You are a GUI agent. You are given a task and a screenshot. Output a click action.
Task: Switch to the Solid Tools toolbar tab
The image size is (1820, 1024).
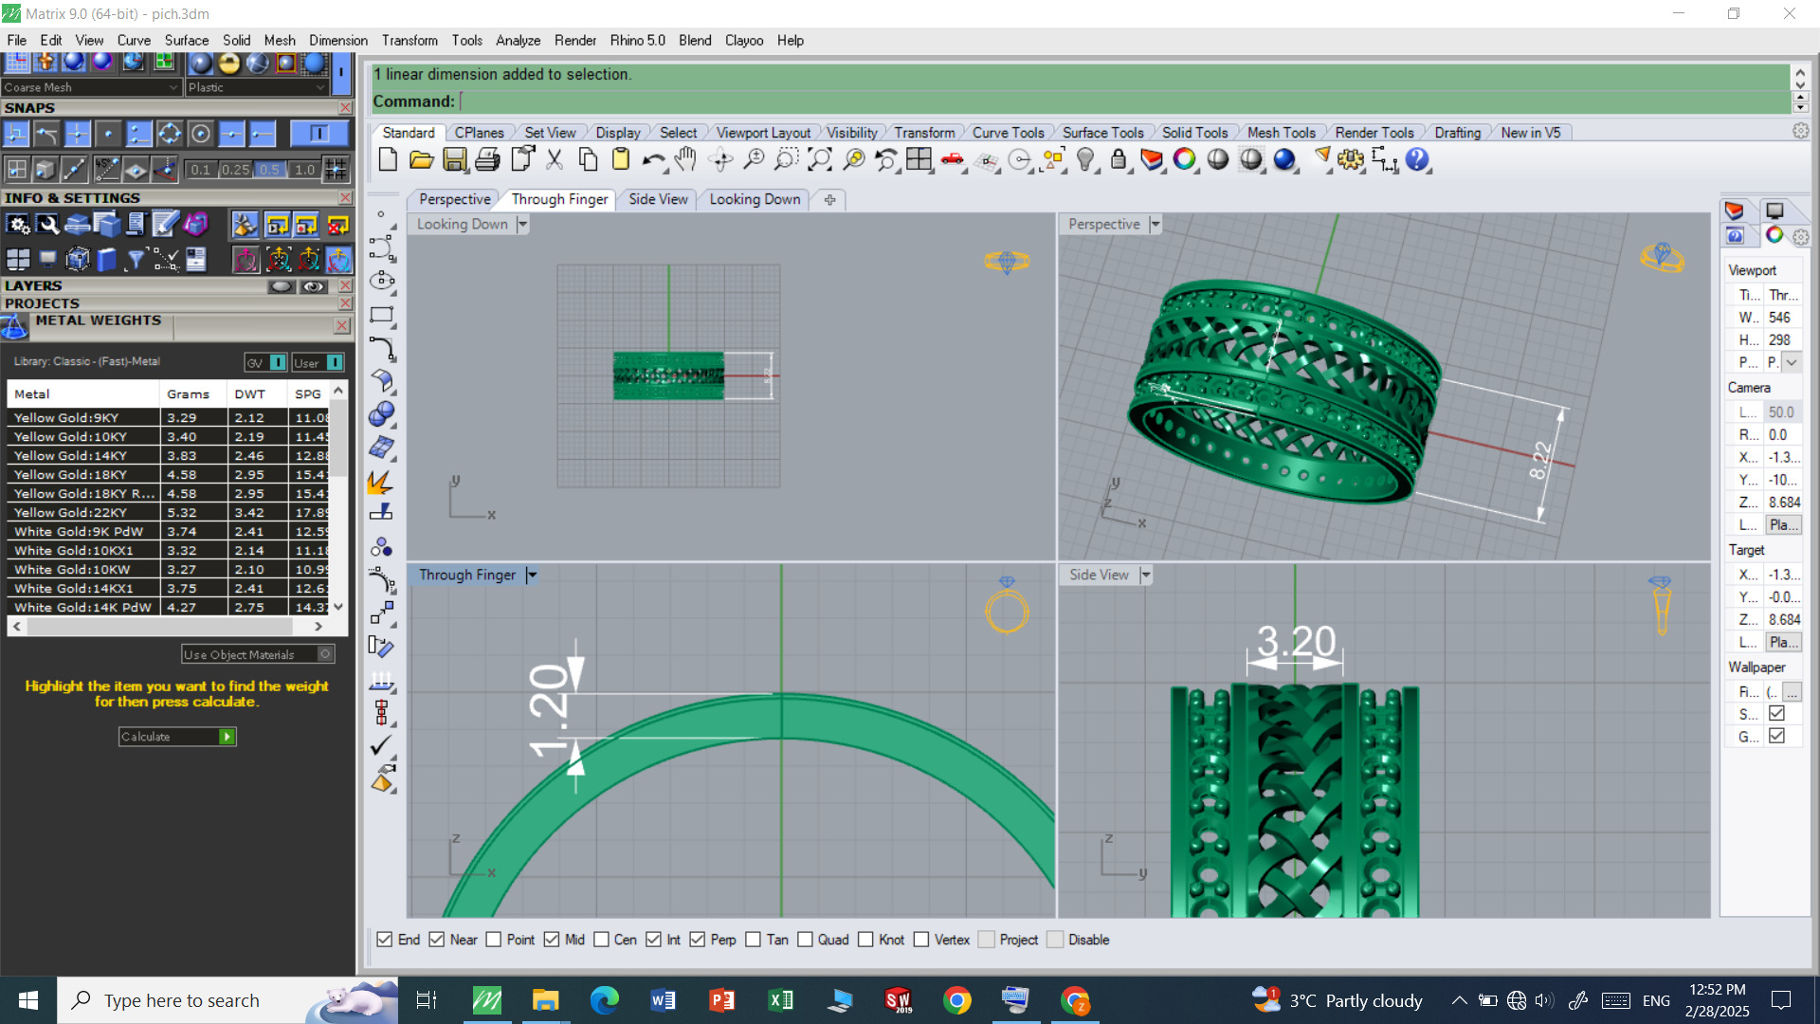[1194, 133]
